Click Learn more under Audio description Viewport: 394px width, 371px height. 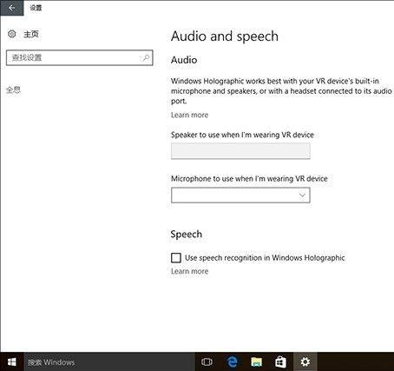(189, 115)
